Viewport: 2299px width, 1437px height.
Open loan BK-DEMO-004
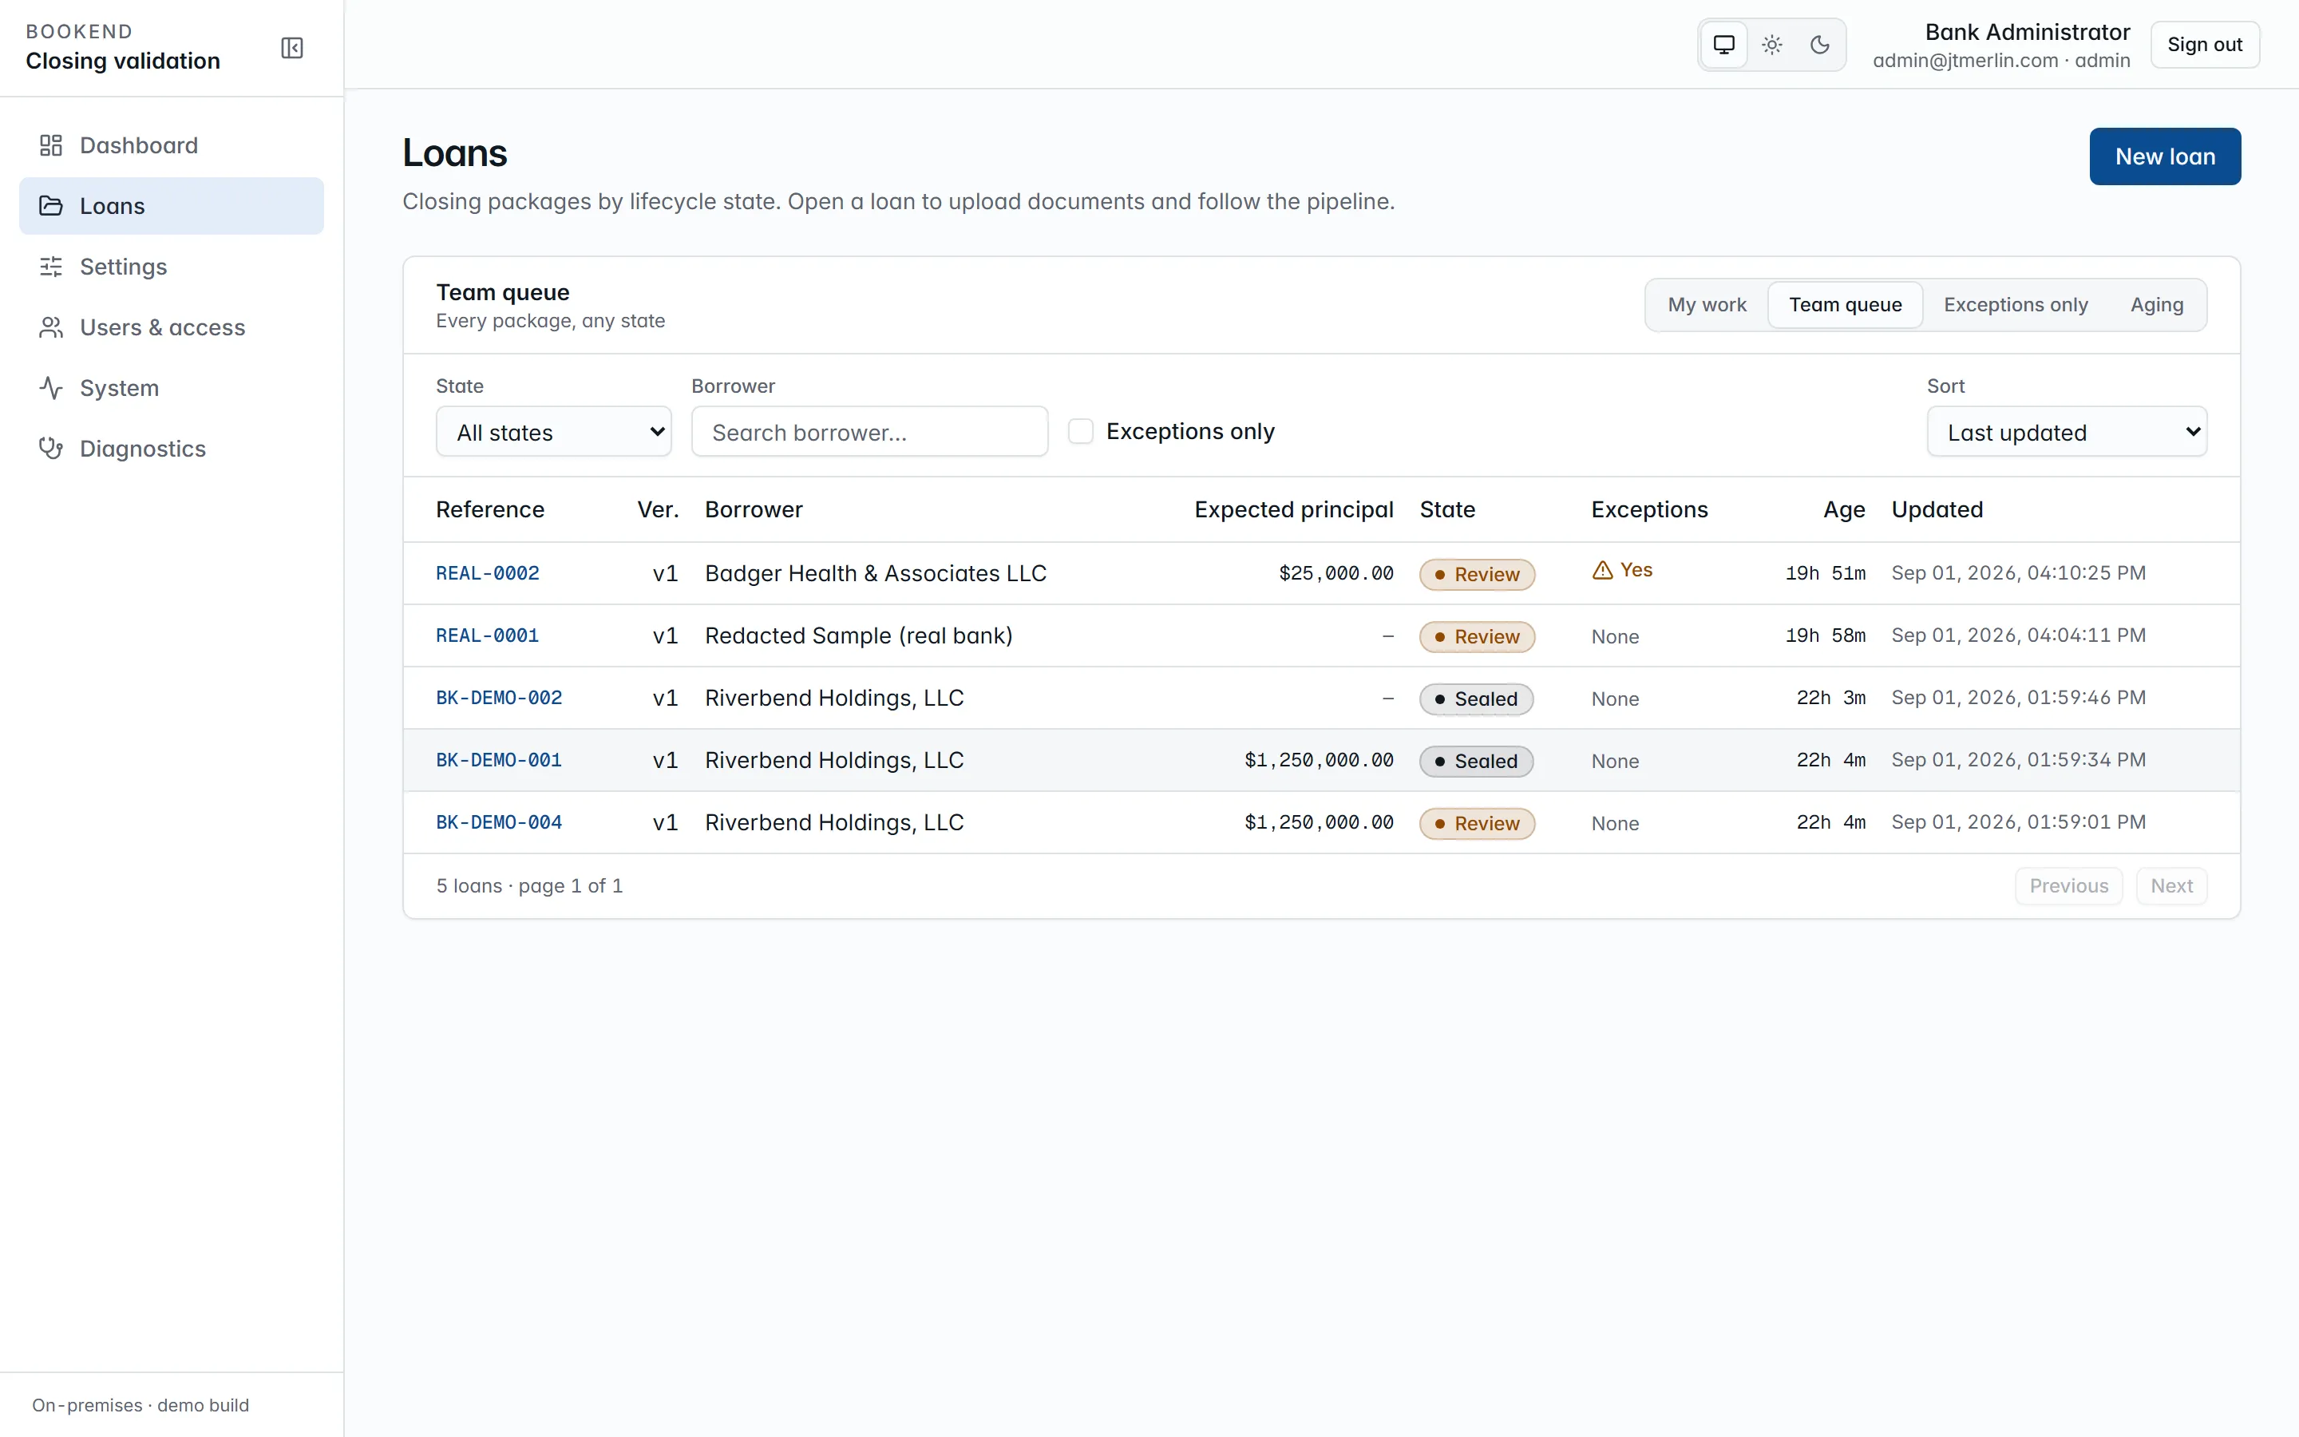click(499, 822)
